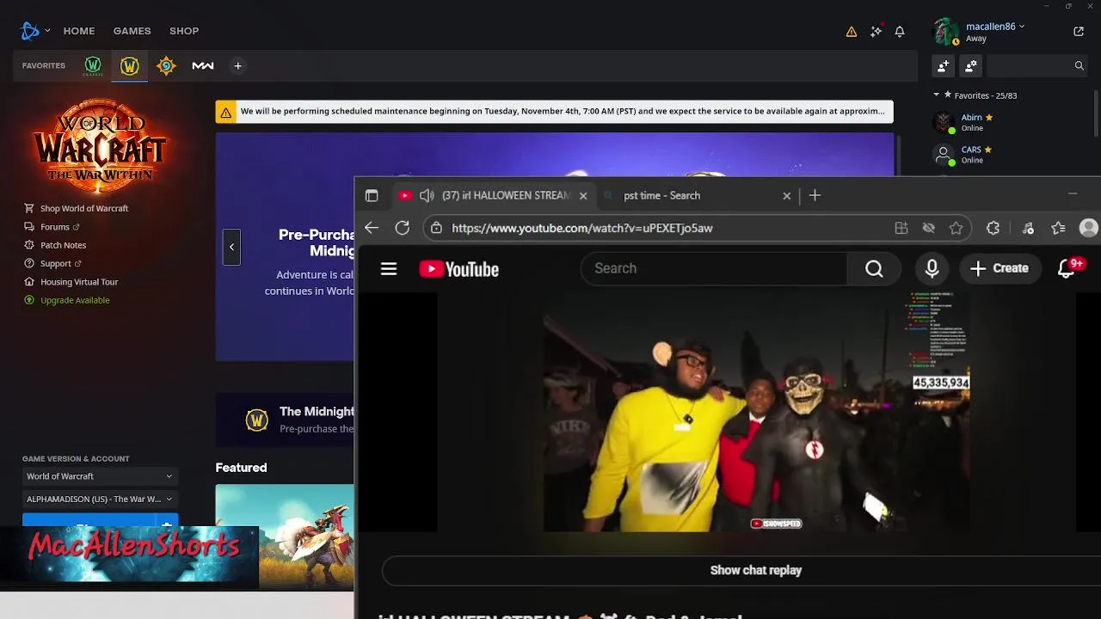Screen dimensions: 1101x619
Task: Go back in the browser
Action: tap(371, 228)
